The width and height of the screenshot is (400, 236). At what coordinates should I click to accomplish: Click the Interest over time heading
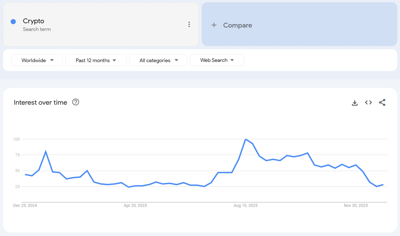point(40,102)
